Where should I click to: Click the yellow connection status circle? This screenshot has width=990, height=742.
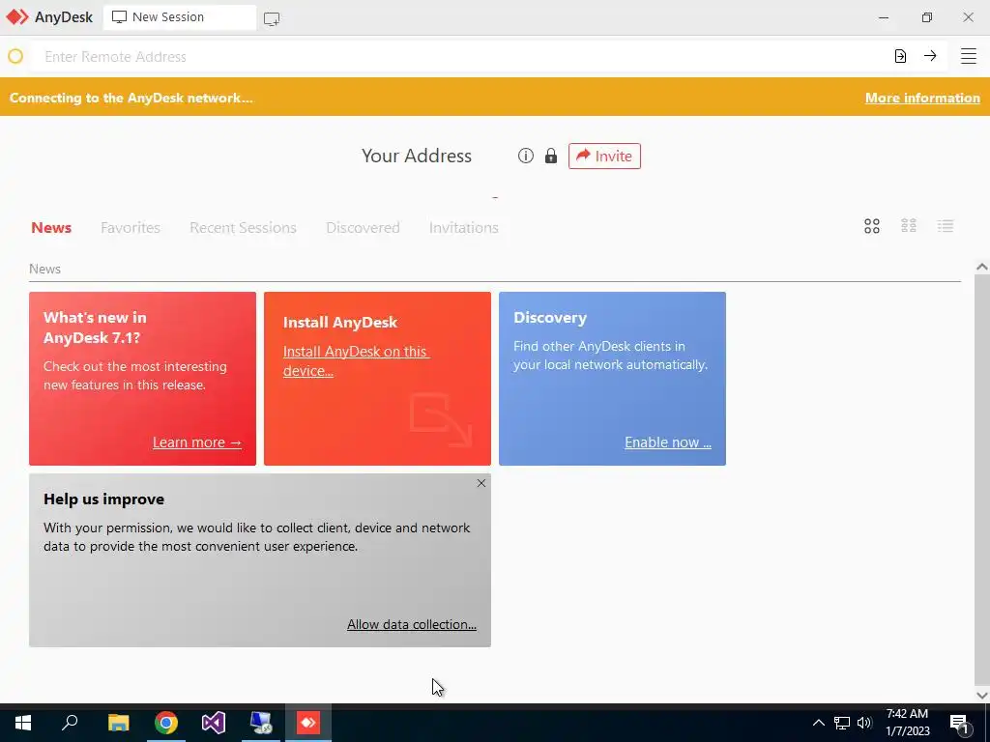click(15, 56)
